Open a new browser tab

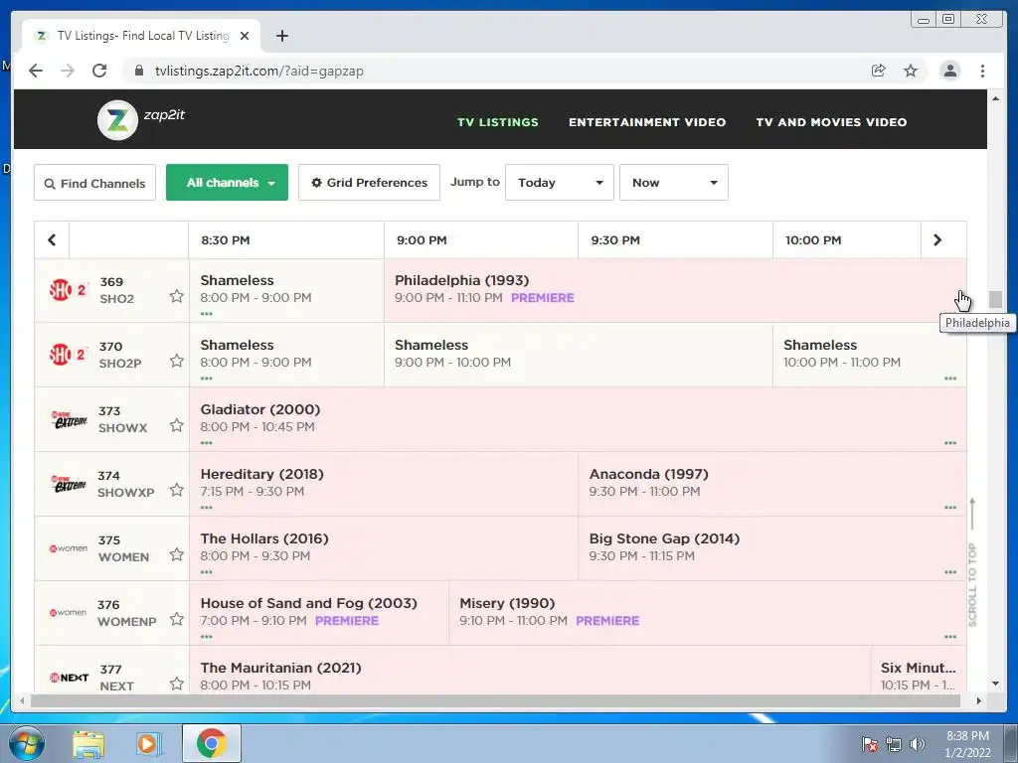281,36
